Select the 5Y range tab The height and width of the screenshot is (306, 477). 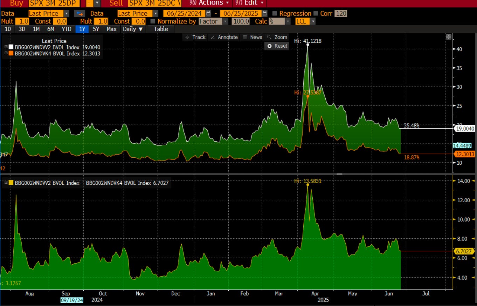click(96, 29)
